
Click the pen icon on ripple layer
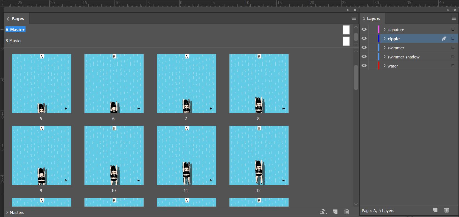coord(444,39)
